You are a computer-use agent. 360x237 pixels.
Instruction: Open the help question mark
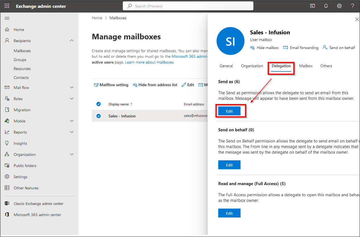(353, 6)
